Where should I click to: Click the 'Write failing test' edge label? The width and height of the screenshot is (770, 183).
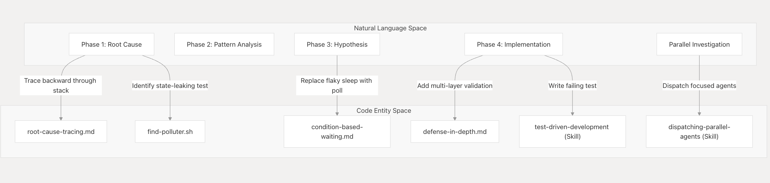(x=572, y=86)
